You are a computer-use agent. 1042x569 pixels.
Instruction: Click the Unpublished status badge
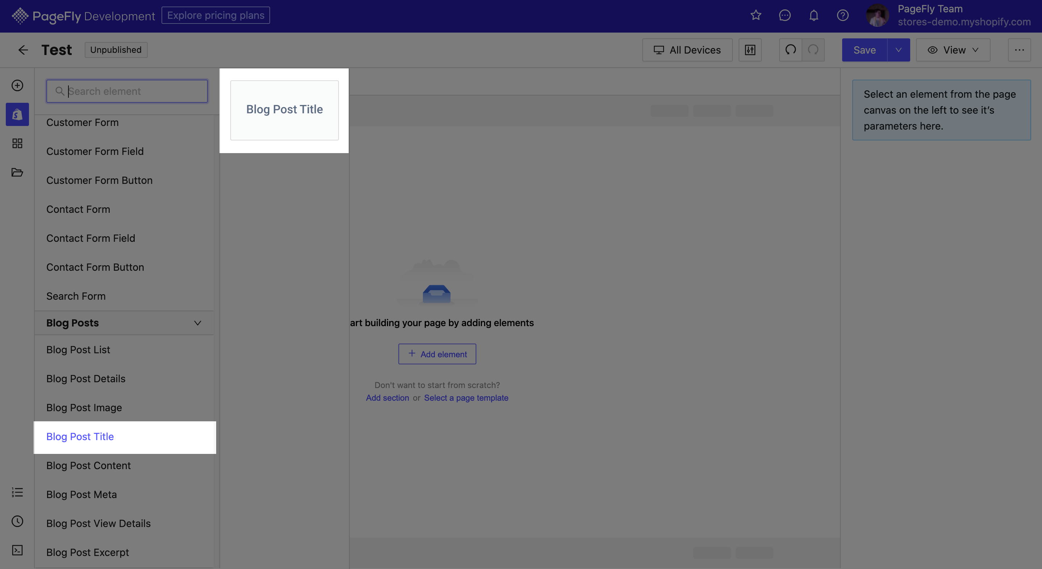coord(116,50)
